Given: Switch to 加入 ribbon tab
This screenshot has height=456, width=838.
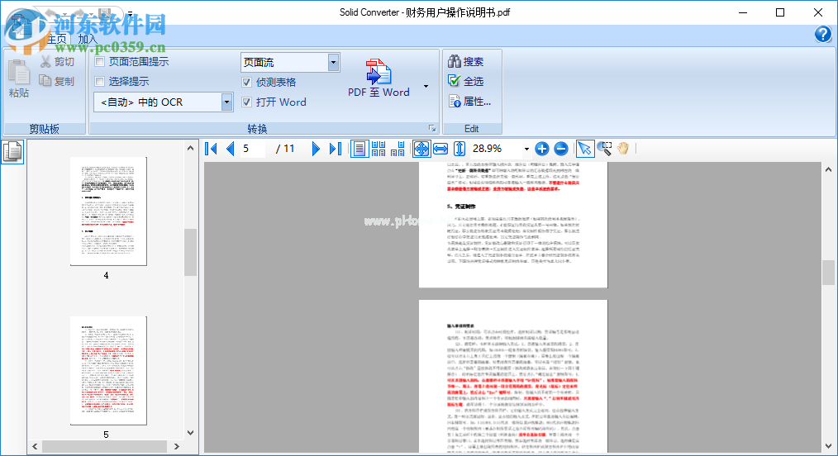Looking at the screenshot, I should [x=88, y=39].
